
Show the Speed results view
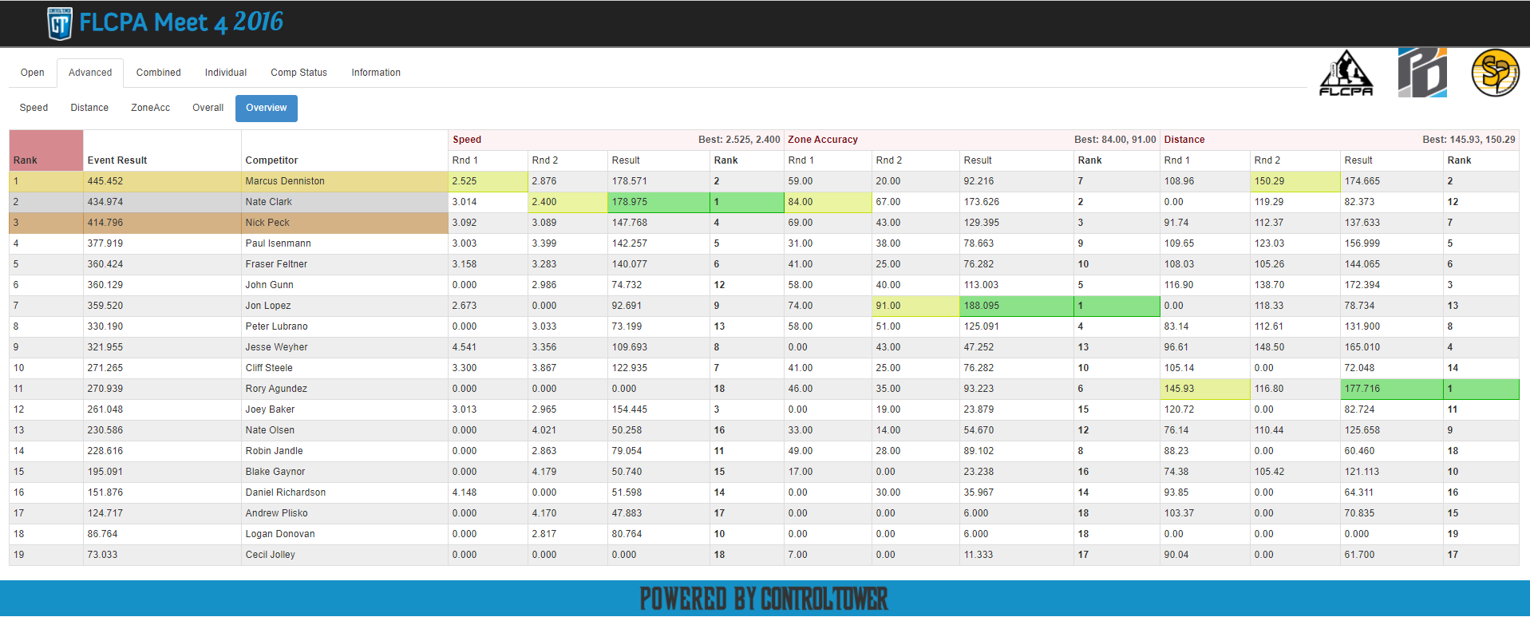pyautogui.click(x=34, y=108)
